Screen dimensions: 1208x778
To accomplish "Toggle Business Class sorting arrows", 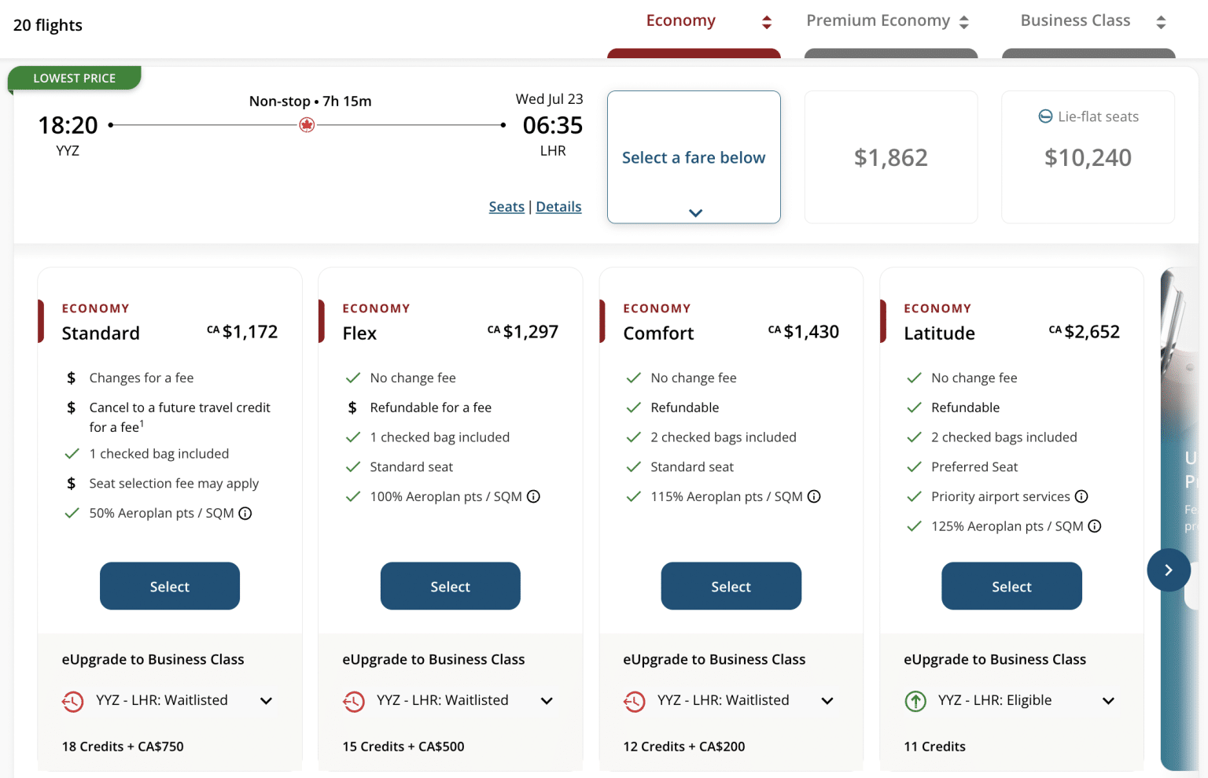I will click(1162, 21).
